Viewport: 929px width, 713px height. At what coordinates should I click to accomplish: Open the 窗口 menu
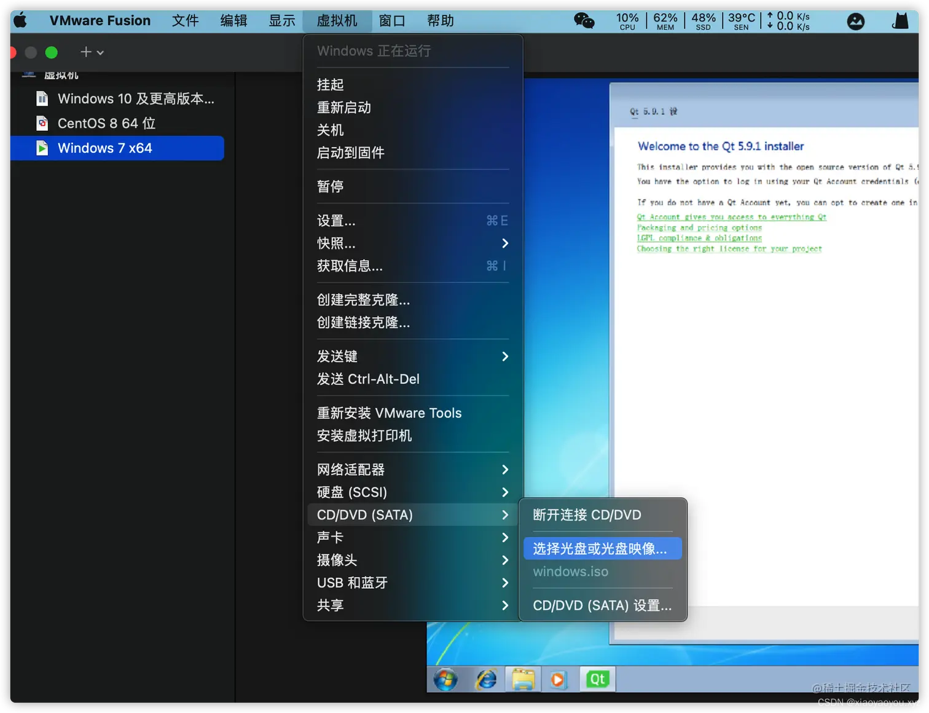(392, 21)
